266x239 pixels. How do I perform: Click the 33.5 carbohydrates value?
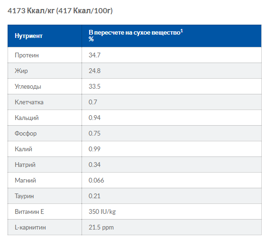(x=94, y=86)
